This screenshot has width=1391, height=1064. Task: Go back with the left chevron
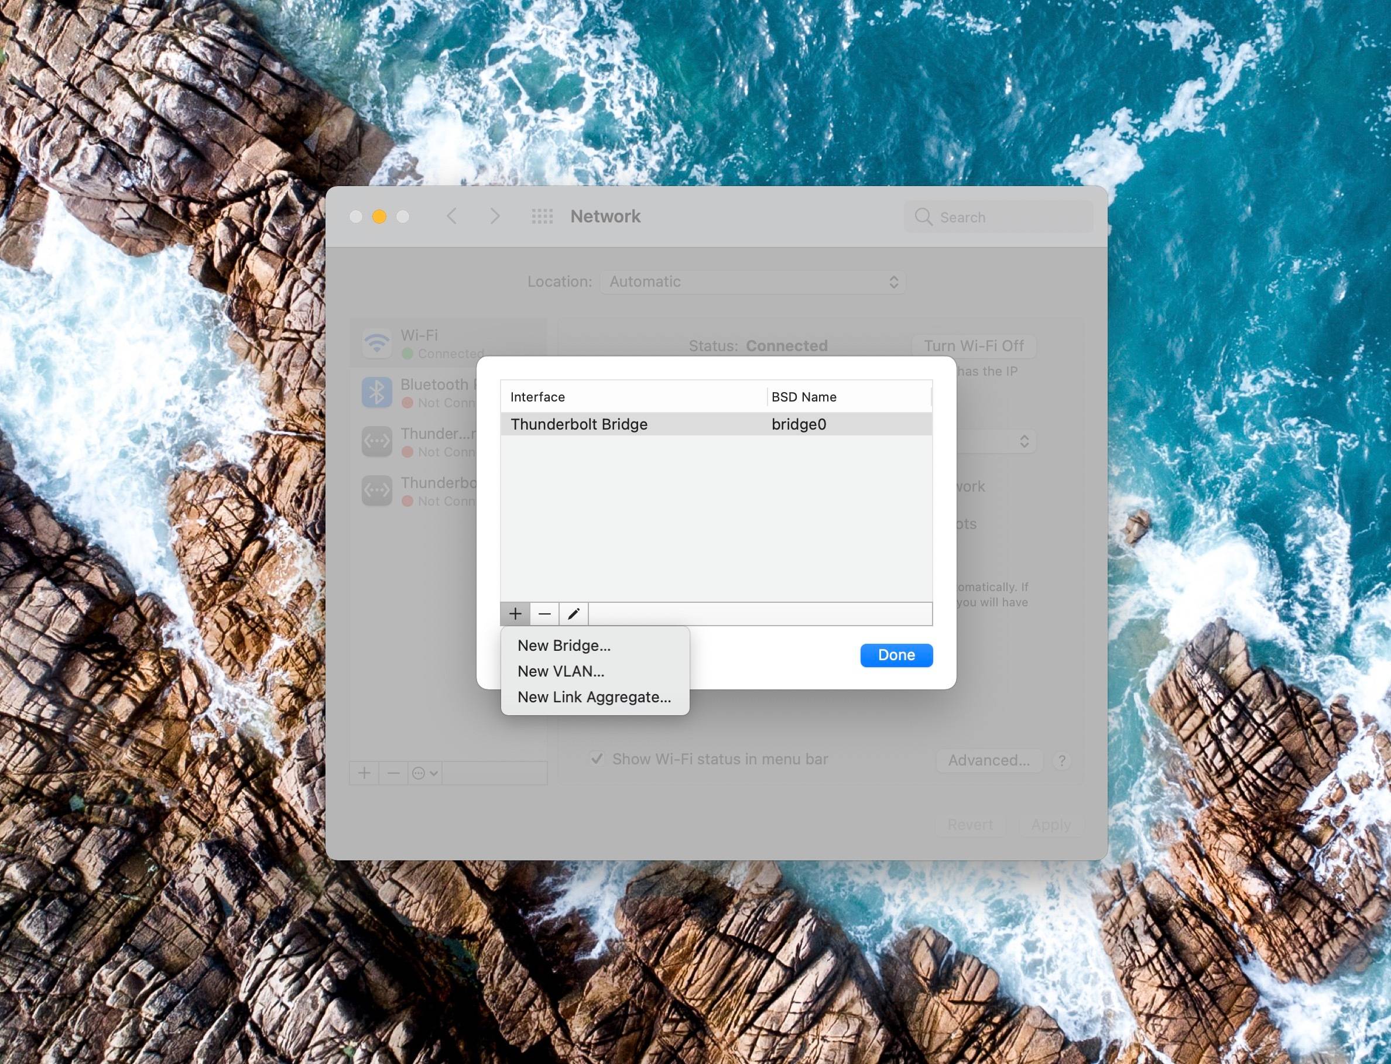tap(451, 217)
